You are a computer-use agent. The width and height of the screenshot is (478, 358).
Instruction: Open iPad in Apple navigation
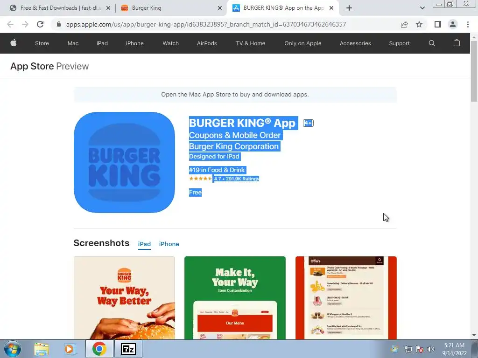pyautogui.click(x=102, y=43)
